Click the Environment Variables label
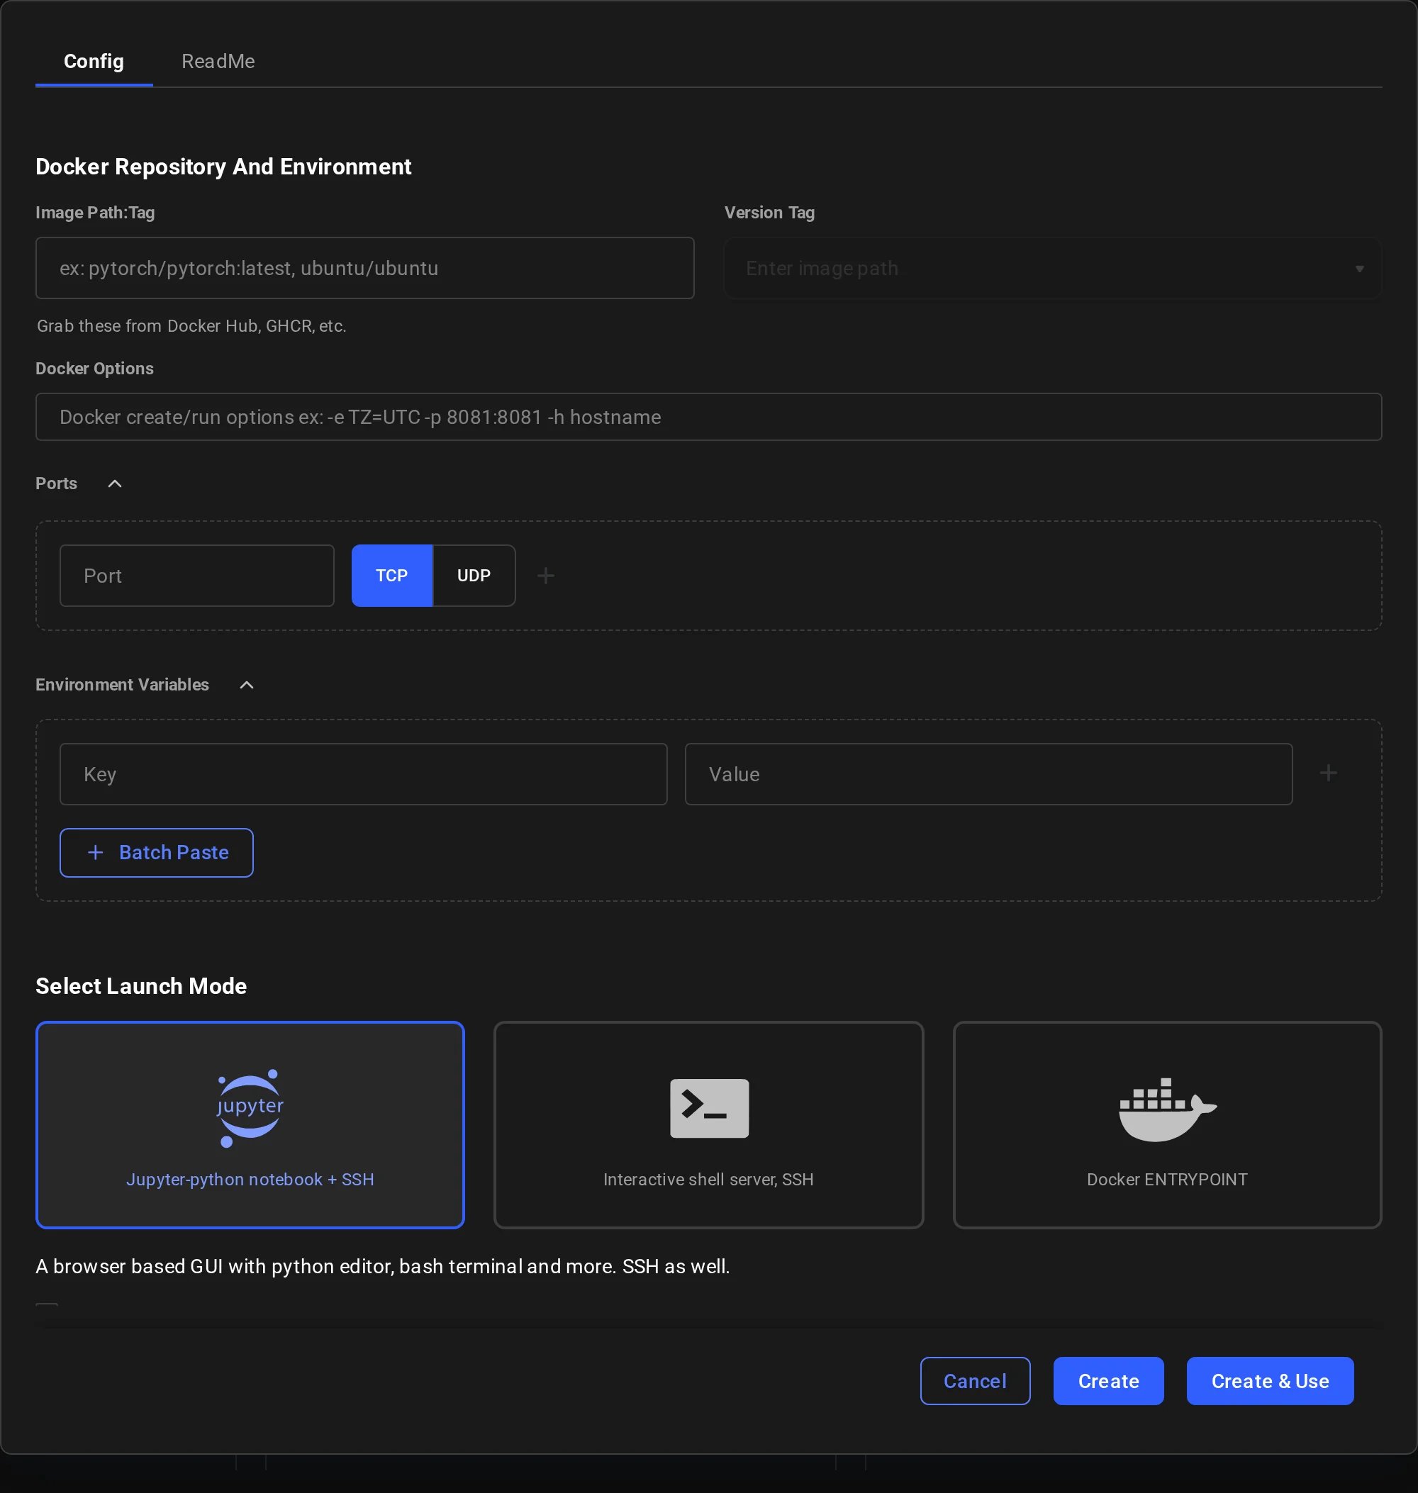Image resolution: width=1418 pixels, height=1493 pixels. click(123, 685)
